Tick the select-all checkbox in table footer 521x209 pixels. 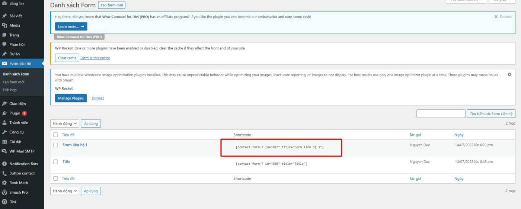55,179
